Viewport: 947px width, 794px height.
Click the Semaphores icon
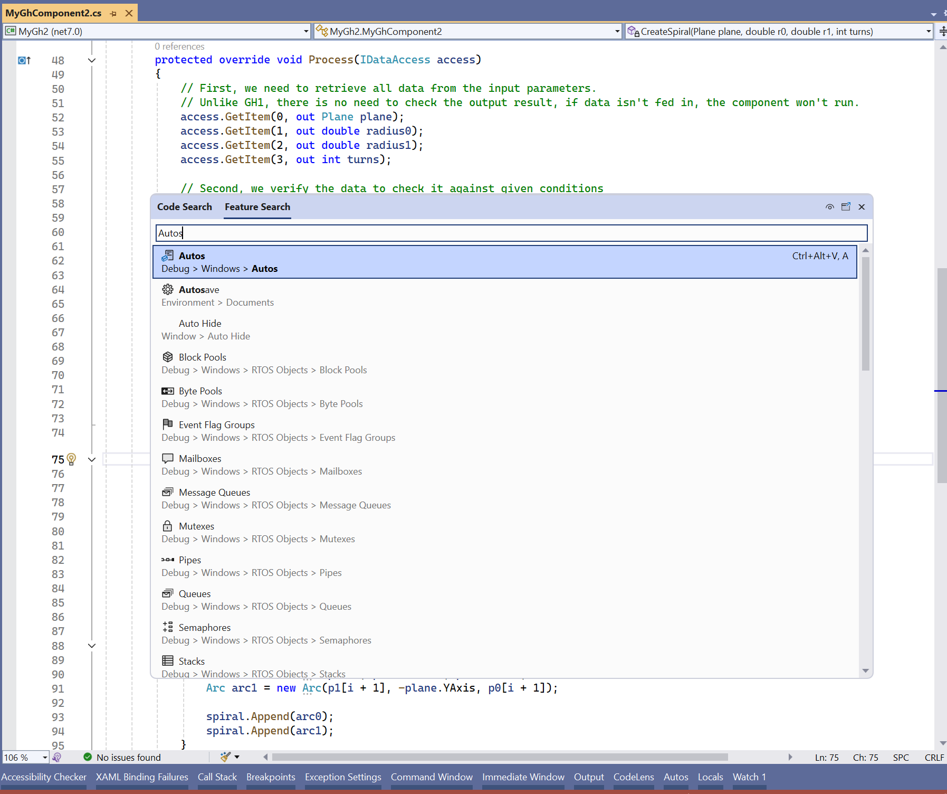pos(167,627)
